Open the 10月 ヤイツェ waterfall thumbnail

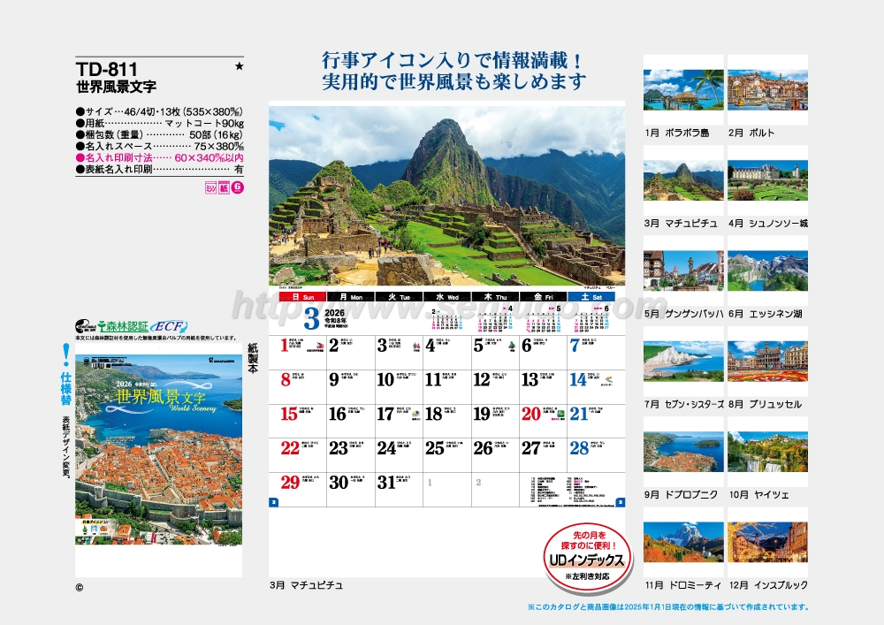pos(766,451)
